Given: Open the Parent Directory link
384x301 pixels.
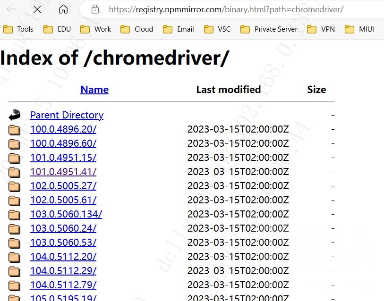Looking at the screenshot, I should click(67, 115).
